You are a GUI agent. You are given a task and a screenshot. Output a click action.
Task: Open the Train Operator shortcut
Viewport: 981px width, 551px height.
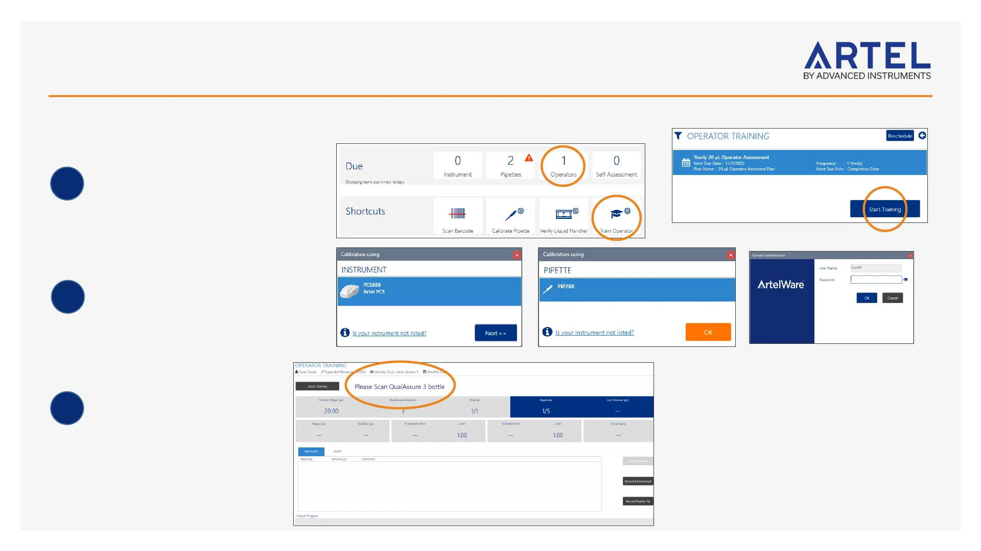pyautogui.click(x=616, y=217)
